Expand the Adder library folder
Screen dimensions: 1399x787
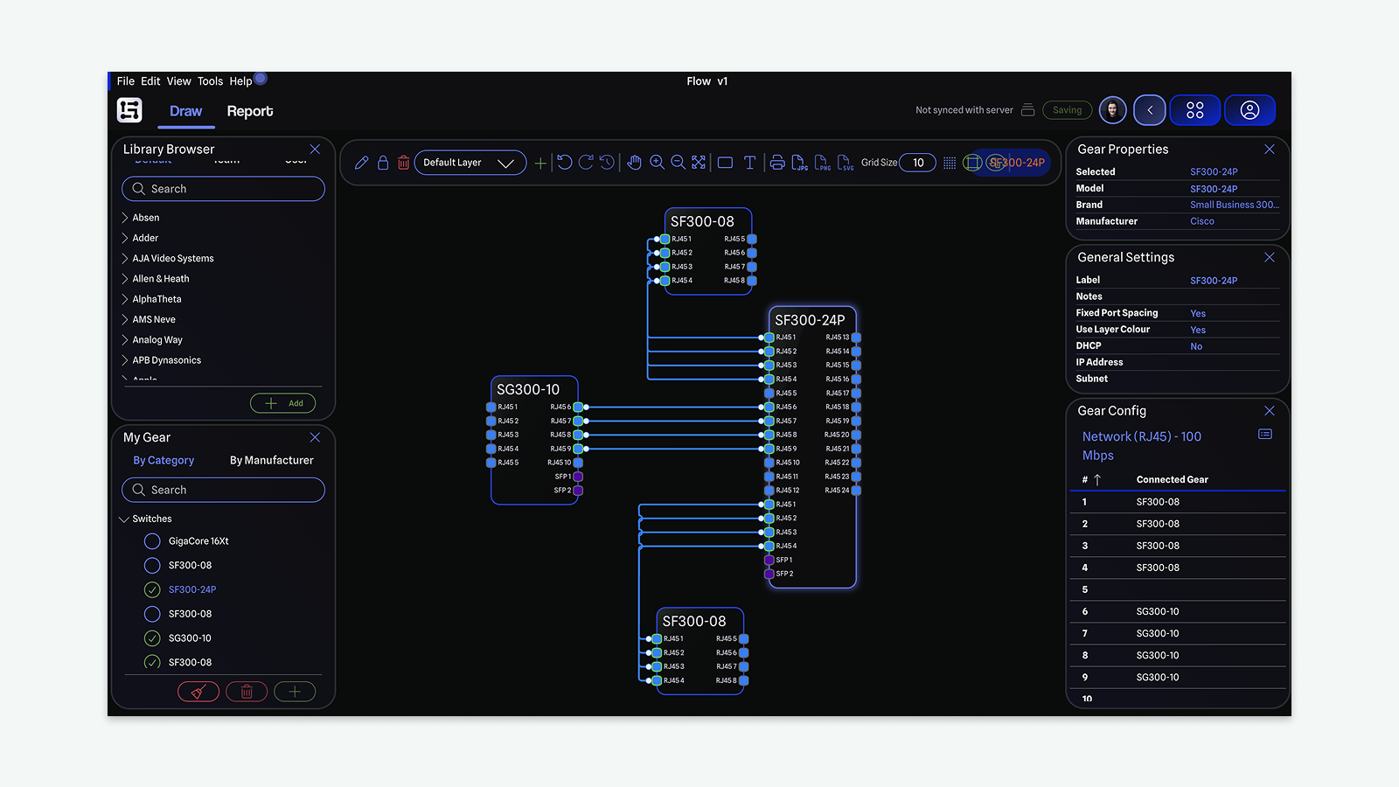[x=125, y=238]
